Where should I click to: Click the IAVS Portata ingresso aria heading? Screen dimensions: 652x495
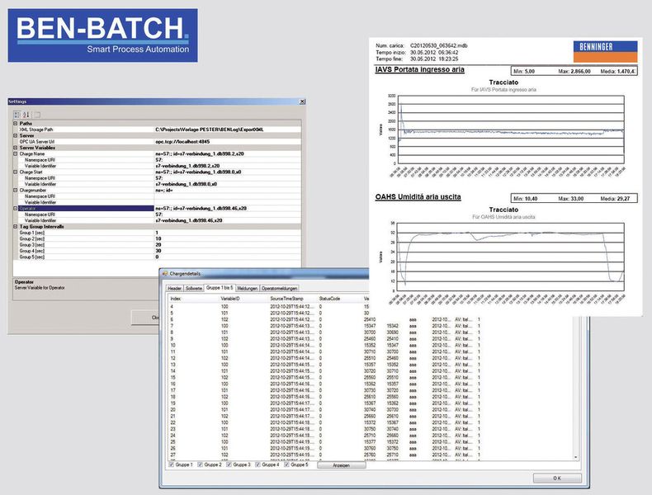pos(419,69)
